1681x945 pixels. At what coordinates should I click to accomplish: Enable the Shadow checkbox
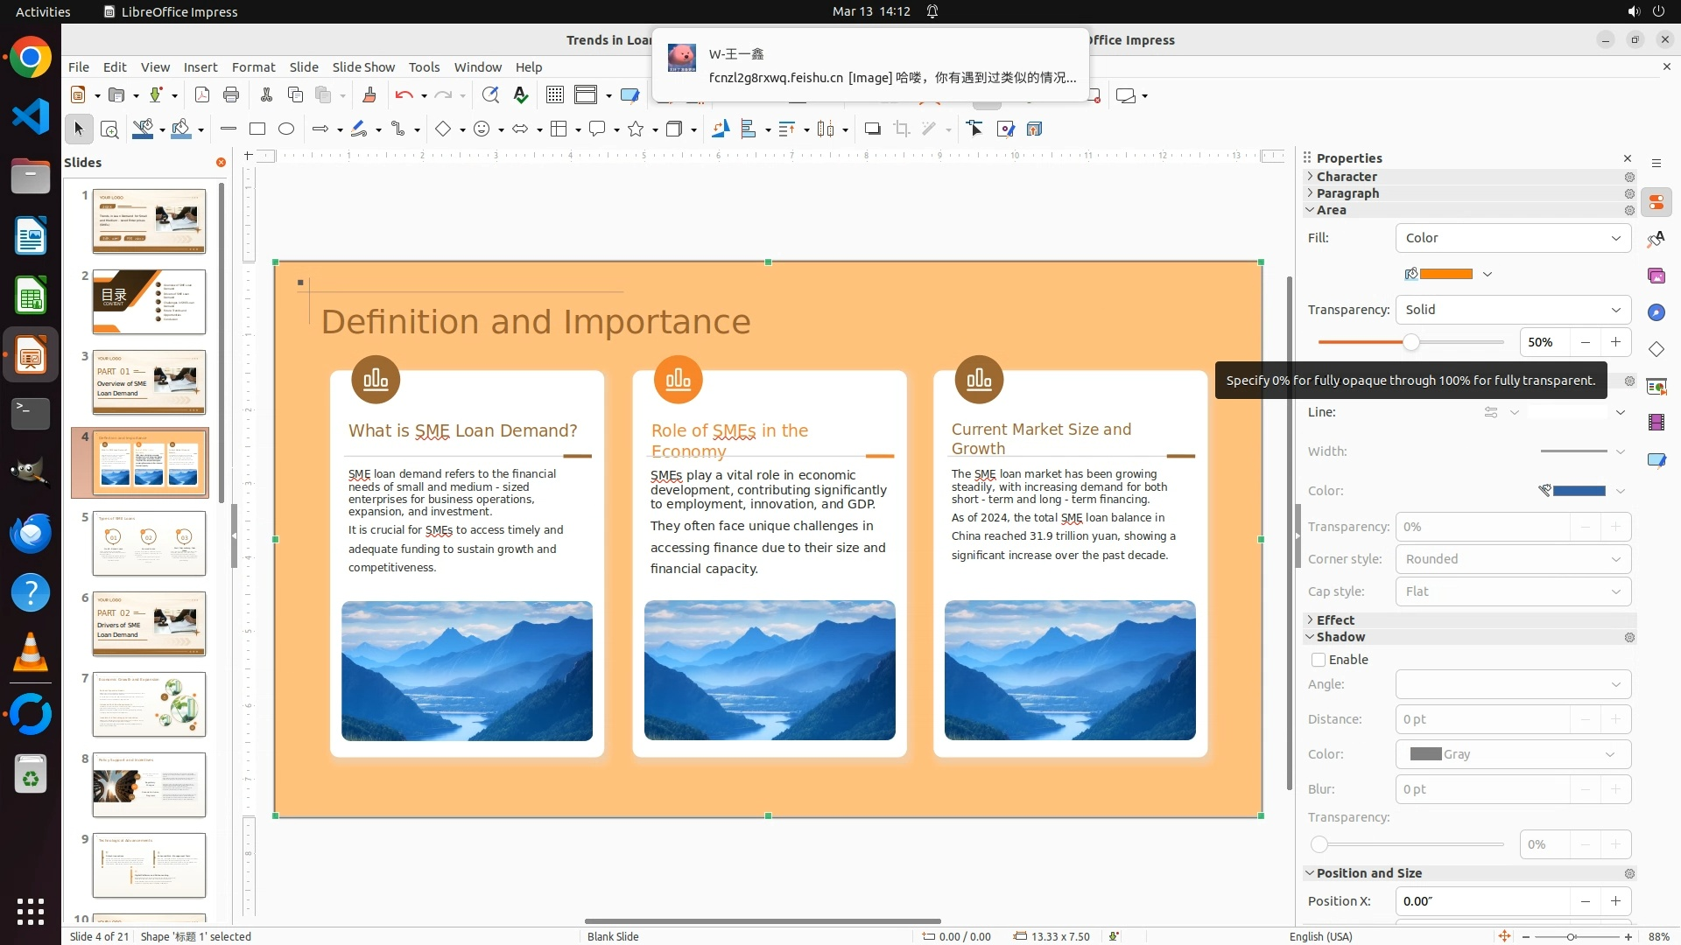pos(1319,660)
